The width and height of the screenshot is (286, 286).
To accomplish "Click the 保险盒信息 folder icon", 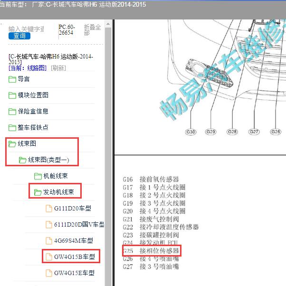I will (x=12, y=112).
